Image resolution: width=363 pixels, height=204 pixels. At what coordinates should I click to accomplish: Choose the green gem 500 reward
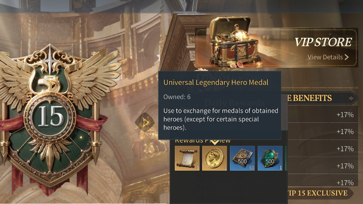click(270, 158)
